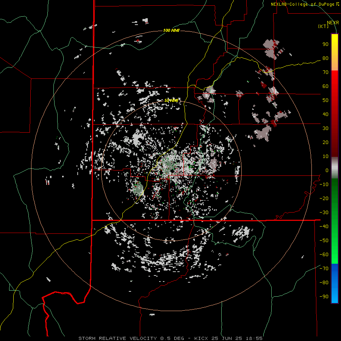This screenshot has width=341, height=341.
Task: Click the gray zero-velocity segment of color bar
Action: point(335,168)
